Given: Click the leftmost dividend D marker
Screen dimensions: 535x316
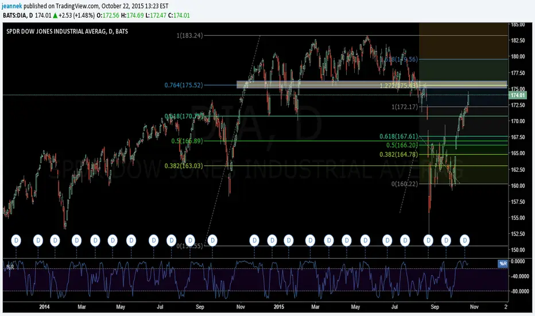Looking at the screenshot, I should click(16, 241).
